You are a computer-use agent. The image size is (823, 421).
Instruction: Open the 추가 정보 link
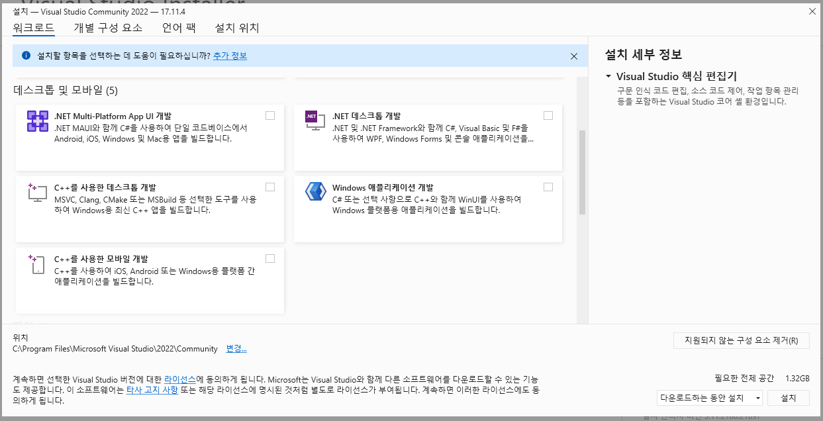(x=230, y=56)
